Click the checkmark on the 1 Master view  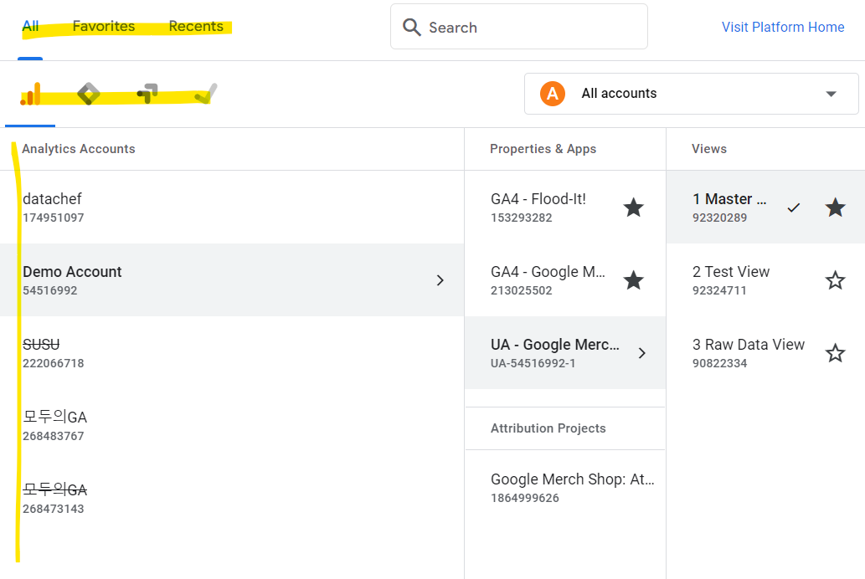click(793, 208)
